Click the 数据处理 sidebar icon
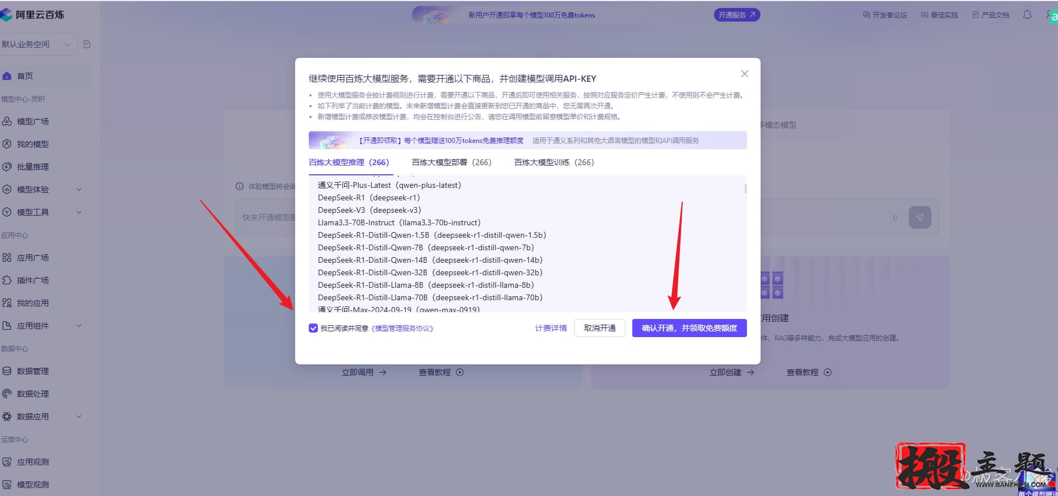 tap(7, 394)
